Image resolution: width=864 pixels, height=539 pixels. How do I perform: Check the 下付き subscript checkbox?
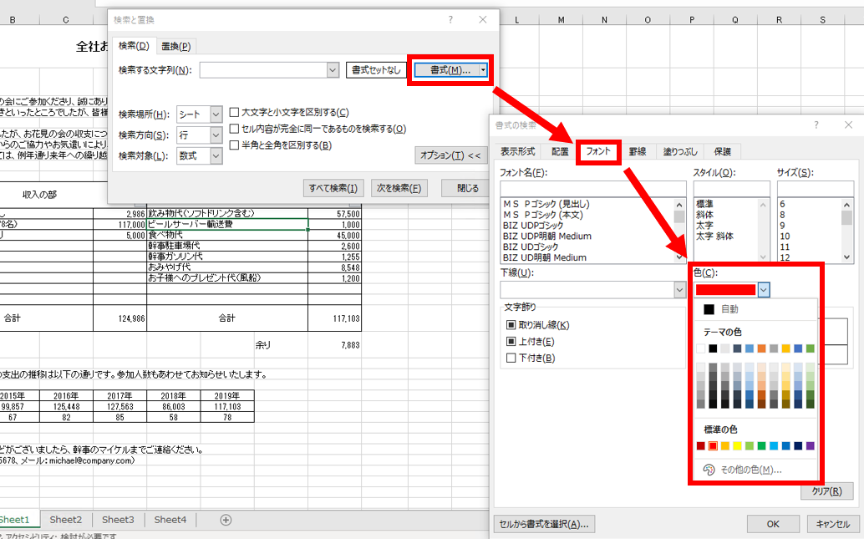(x=511, y=358)
